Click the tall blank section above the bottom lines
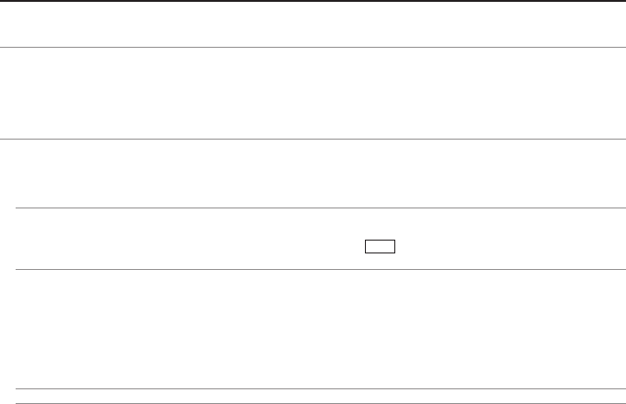626x404 pixels. 313,329
